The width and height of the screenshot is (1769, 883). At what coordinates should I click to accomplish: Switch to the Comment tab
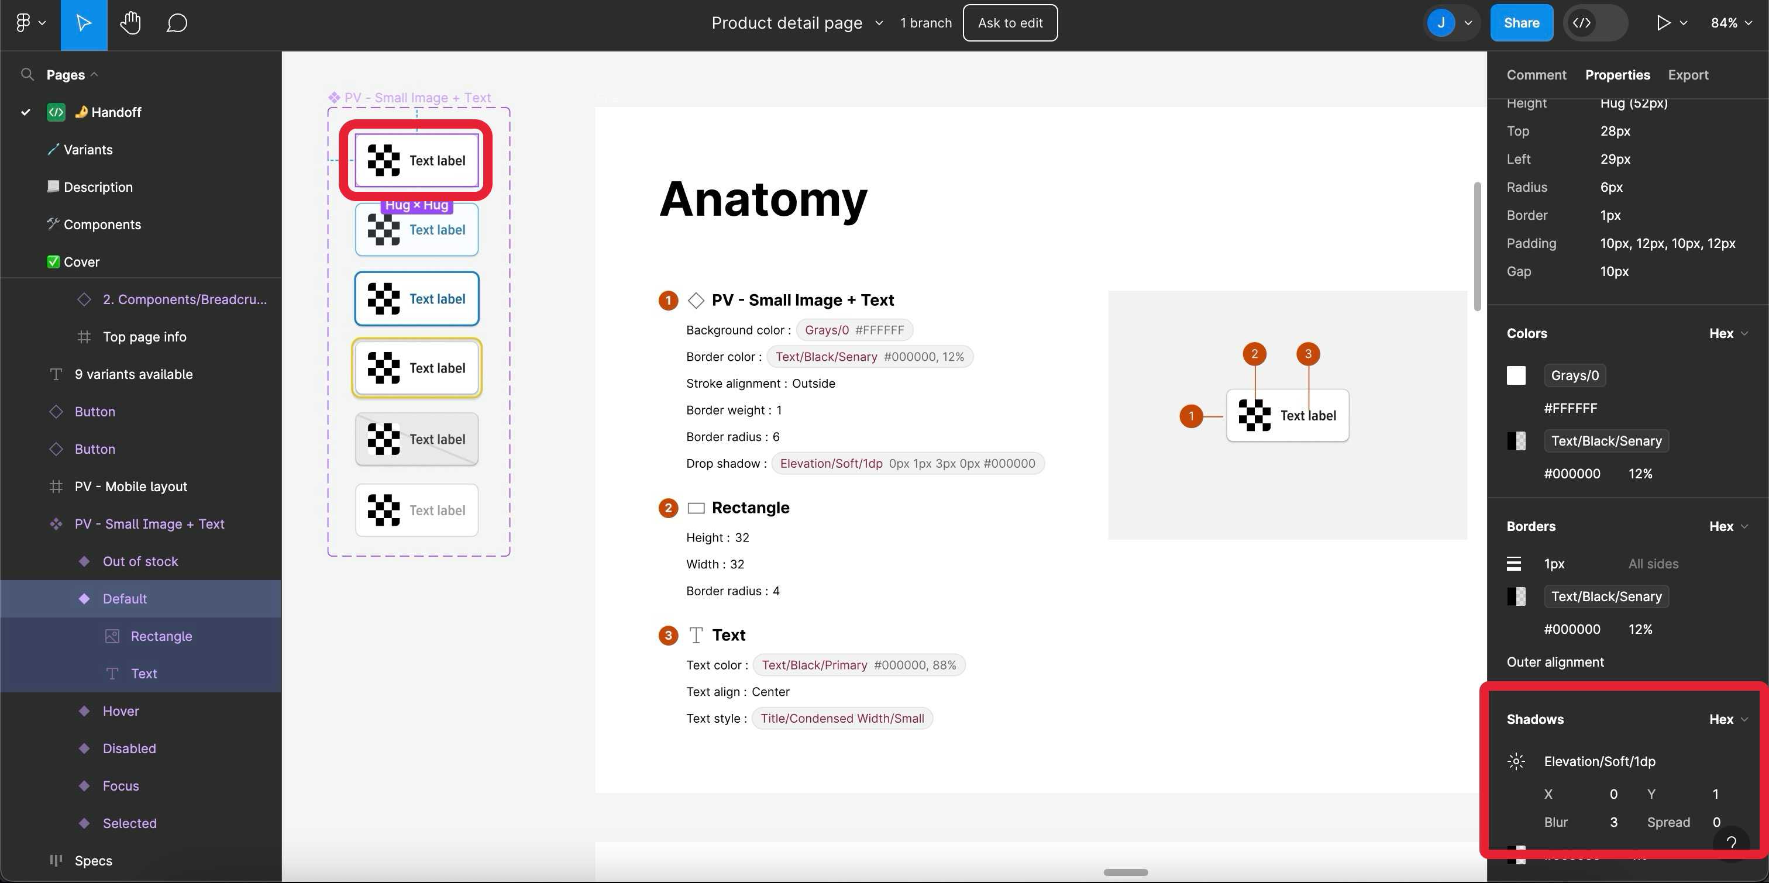click(1536, 74)
